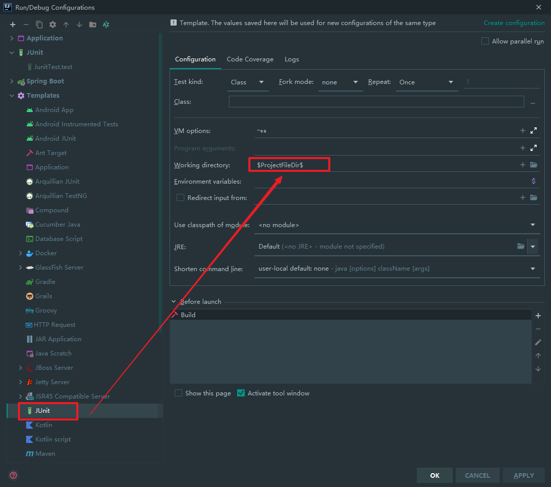
Task: Click the OK button
Action: [435, 475]
